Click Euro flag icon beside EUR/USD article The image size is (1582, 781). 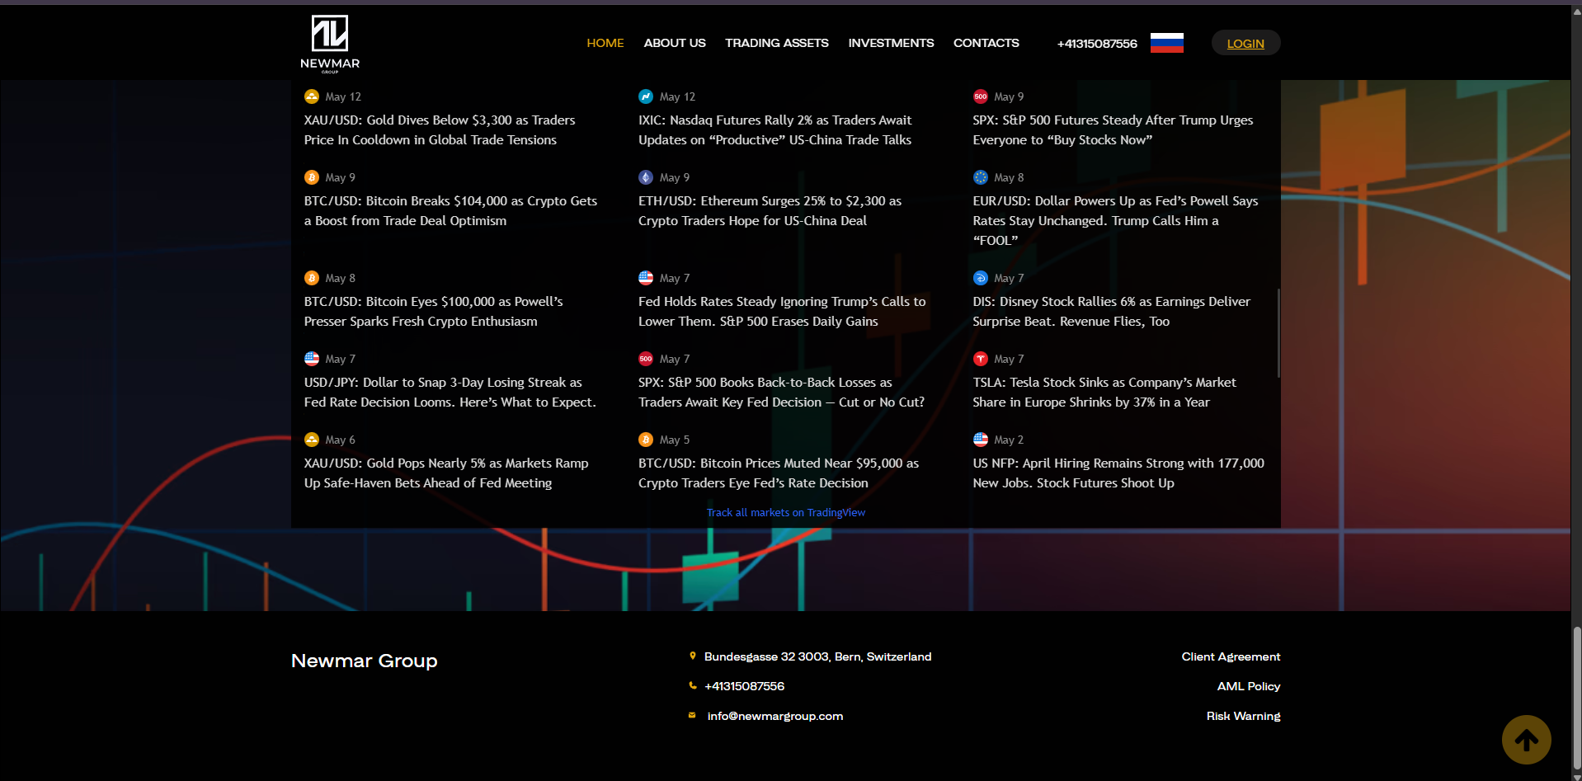click(x=980, y=177)
